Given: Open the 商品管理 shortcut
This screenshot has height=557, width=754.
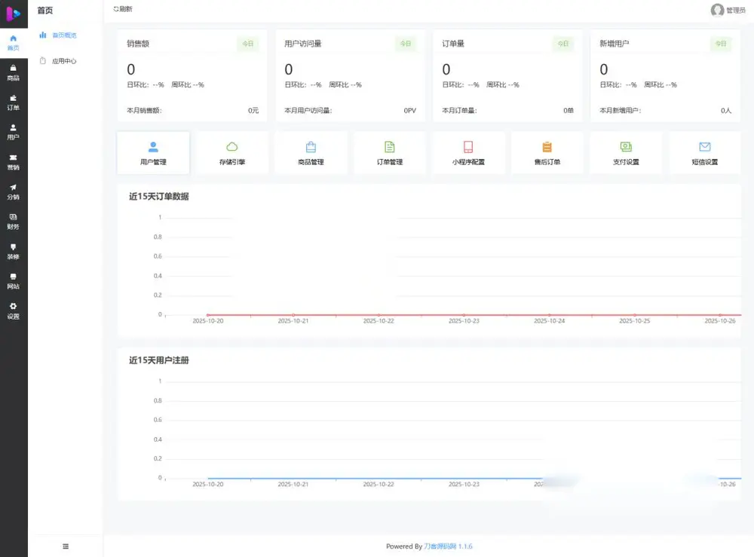Looking at the screenshot, I should [x=311, y=153].
